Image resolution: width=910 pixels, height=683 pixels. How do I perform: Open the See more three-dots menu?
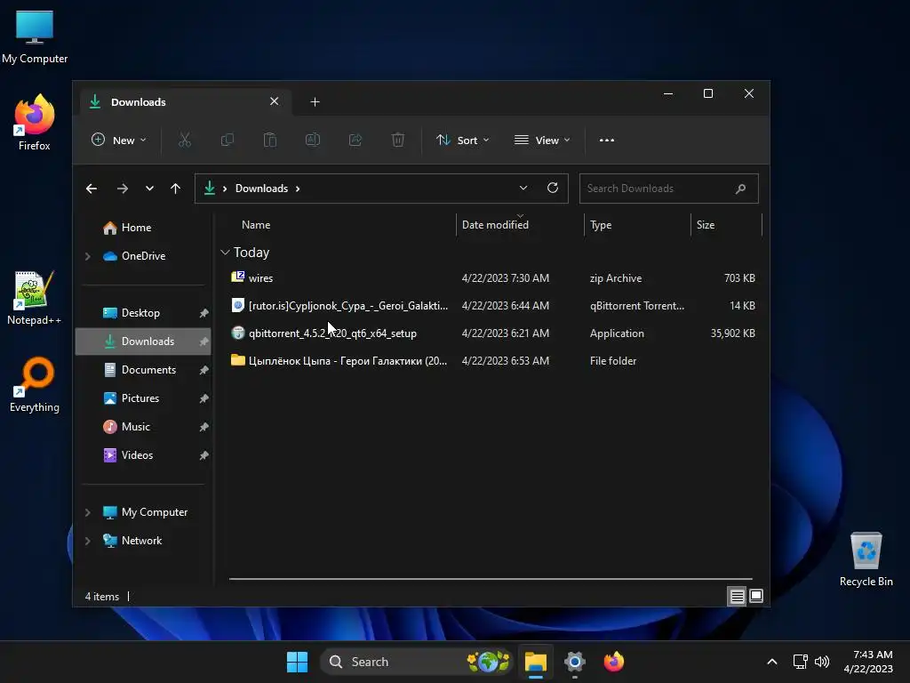pyautogui.click(x=606, y=140)
